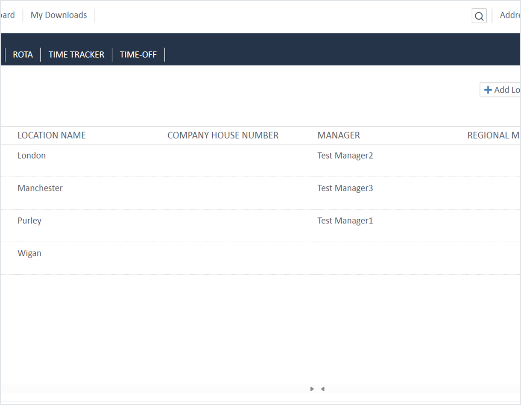Click the COMPANY HOUSE NUMBER column header
This screenshot has width=521, height=405.
[x=222, y=135]
